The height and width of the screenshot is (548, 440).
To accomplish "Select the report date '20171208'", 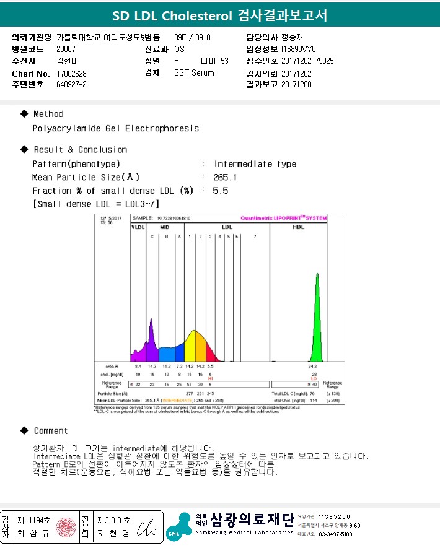I will point(296,84).
